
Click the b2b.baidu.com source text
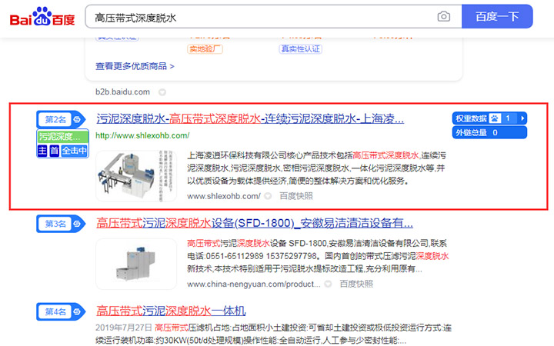122,91
